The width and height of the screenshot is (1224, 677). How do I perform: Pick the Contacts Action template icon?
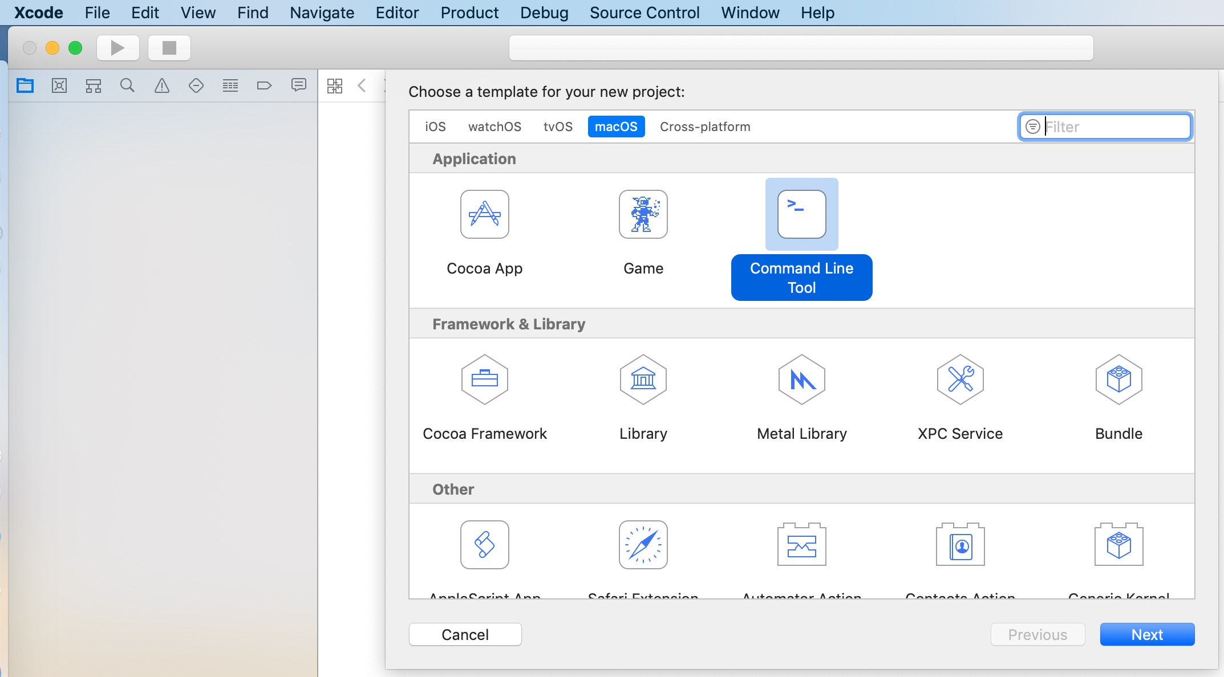coord(960,545)
